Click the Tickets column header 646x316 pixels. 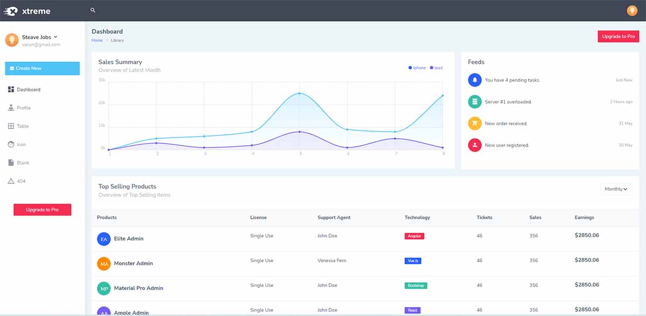[x=484, y=218]
